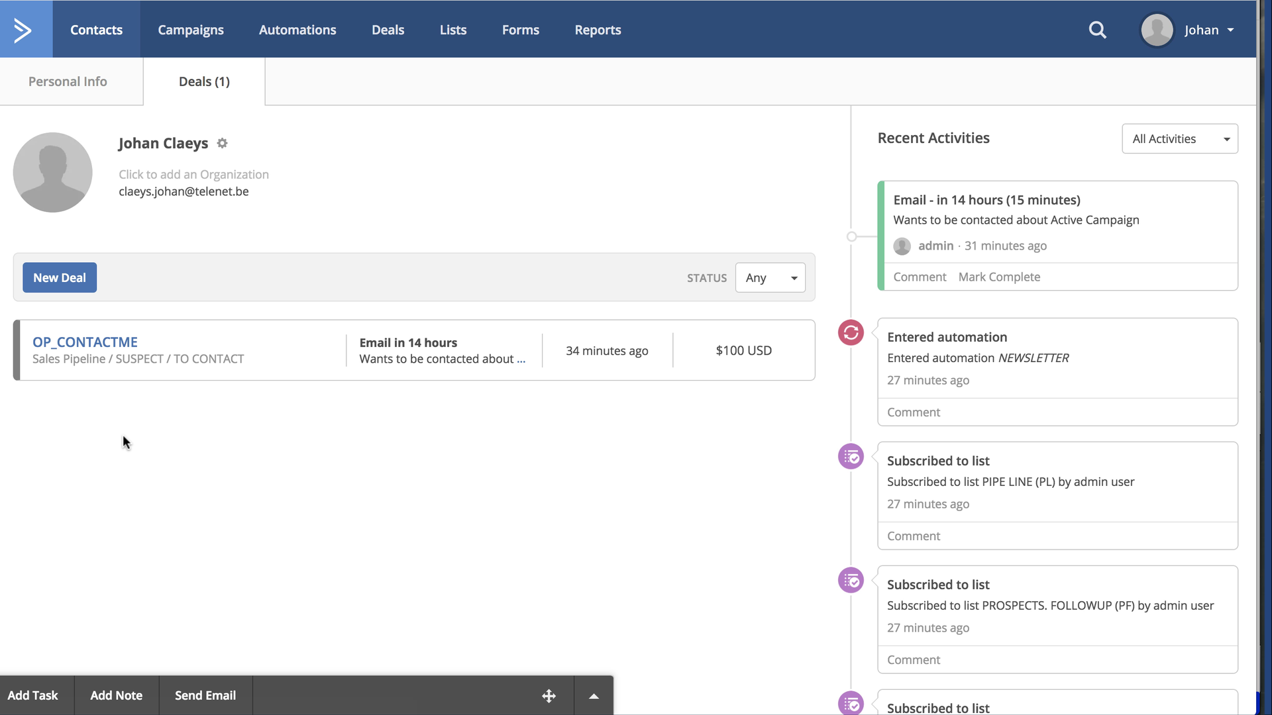Open the Johan account dropdown arrow
The image size is (1272, 715).
click(1230, 30)
